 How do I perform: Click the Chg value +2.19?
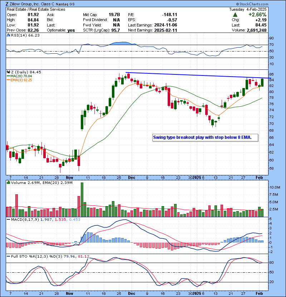tap(261, 20)
